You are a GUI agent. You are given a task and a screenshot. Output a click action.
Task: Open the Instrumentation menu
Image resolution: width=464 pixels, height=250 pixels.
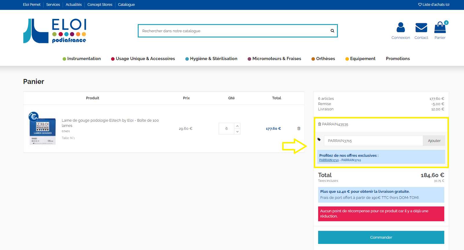point(82,59)
